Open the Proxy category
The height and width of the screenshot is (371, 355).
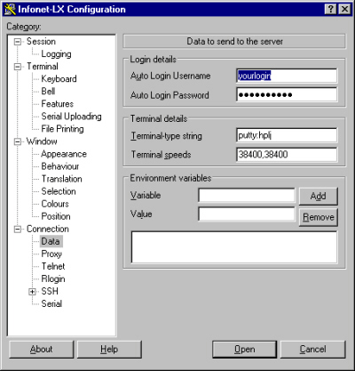(x=51, y=254)
